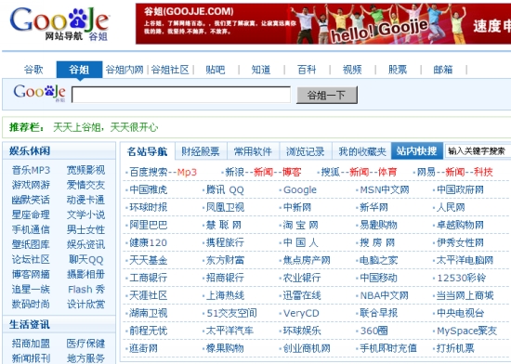Open the 天涯社区 link
511x364 pixels.
(x=149, y=295)
